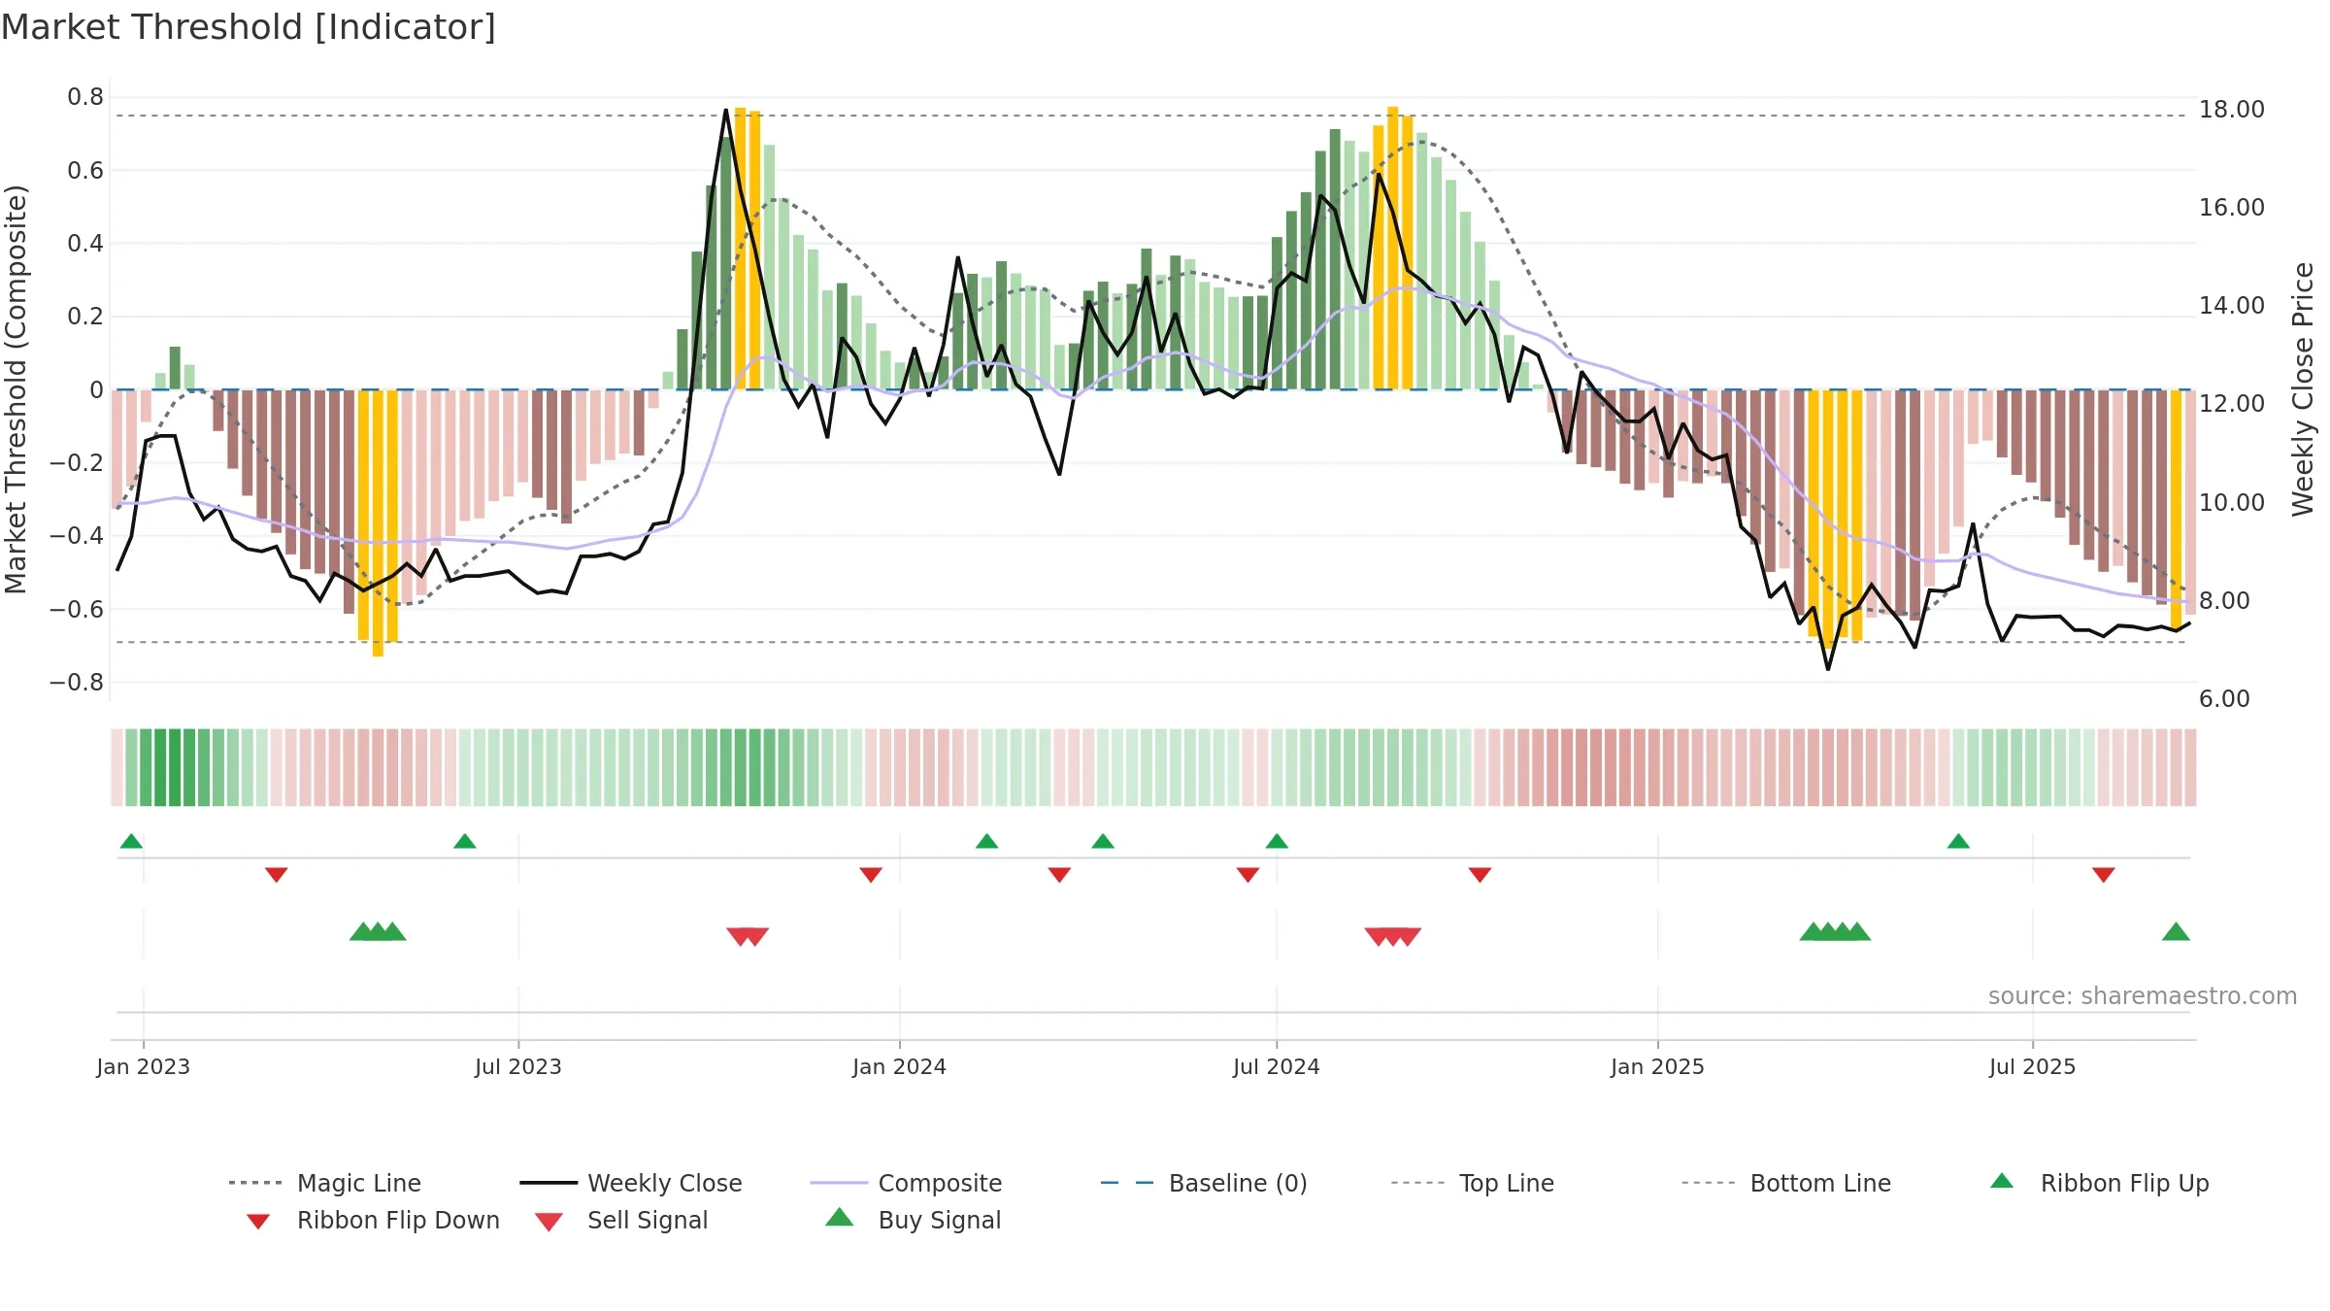Select the lone buy signal marker in September 2025
Screen dimensions: 2330x1311
point(2176,932)
